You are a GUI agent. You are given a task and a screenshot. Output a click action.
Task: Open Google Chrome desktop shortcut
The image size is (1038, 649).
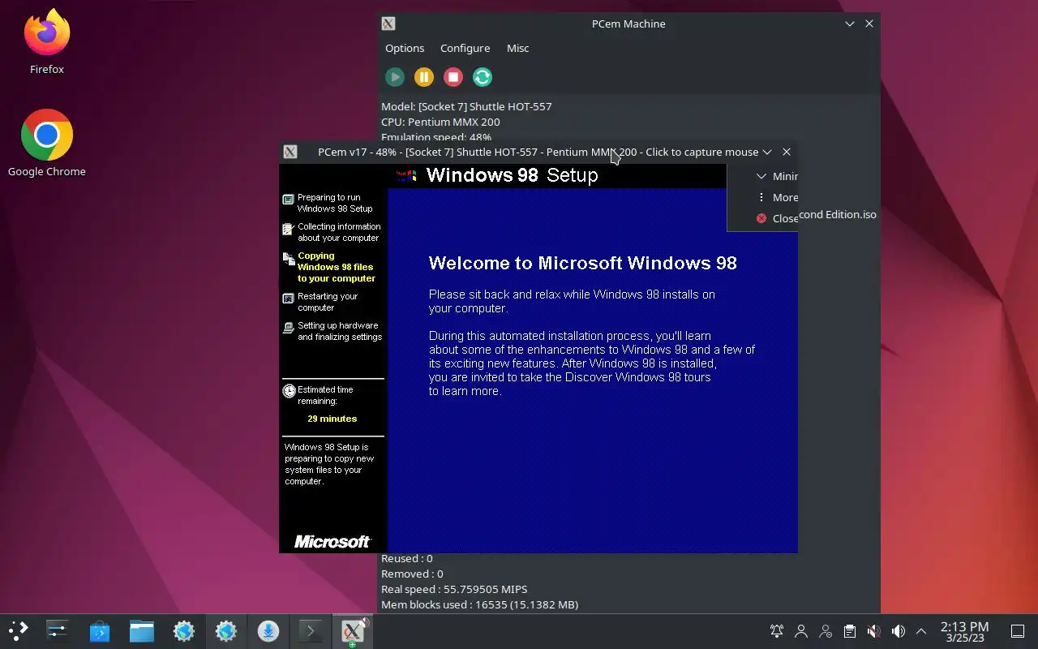pos(47,144)
